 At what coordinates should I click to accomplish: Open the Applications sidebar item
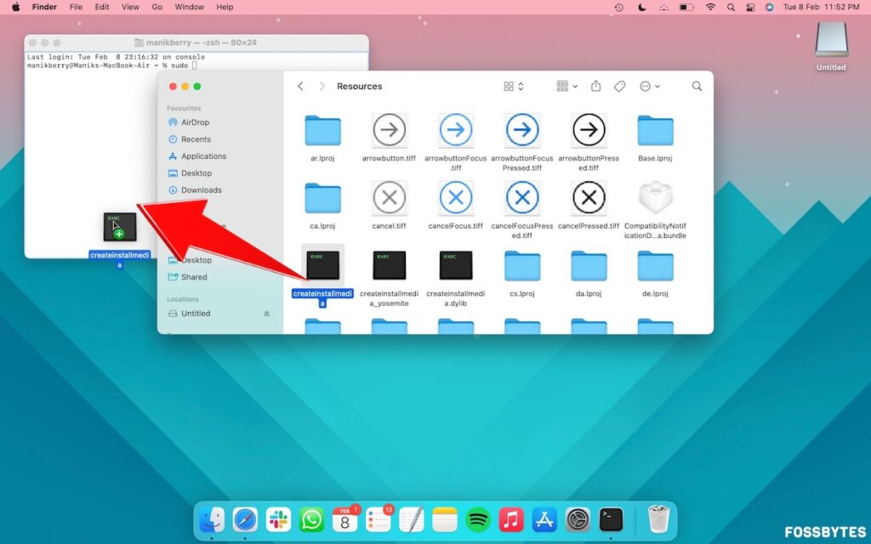tap(203, 156)
